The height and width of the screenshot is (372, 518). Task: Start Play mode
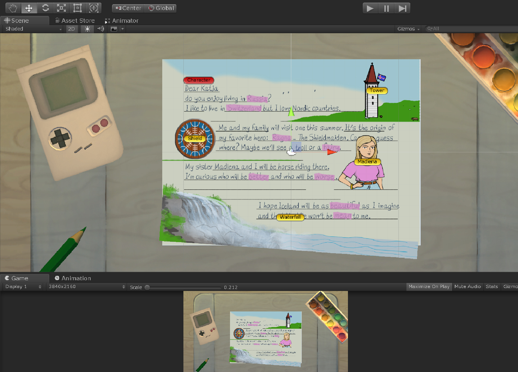point(370,8)
